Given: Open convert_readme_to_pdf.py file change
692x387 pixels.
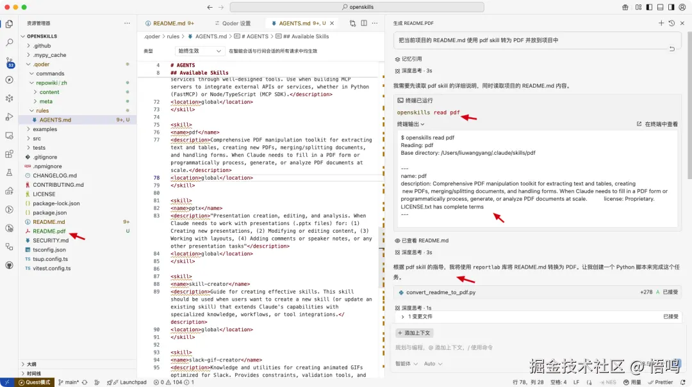Looking at the screenshot, I should [440, 292].
